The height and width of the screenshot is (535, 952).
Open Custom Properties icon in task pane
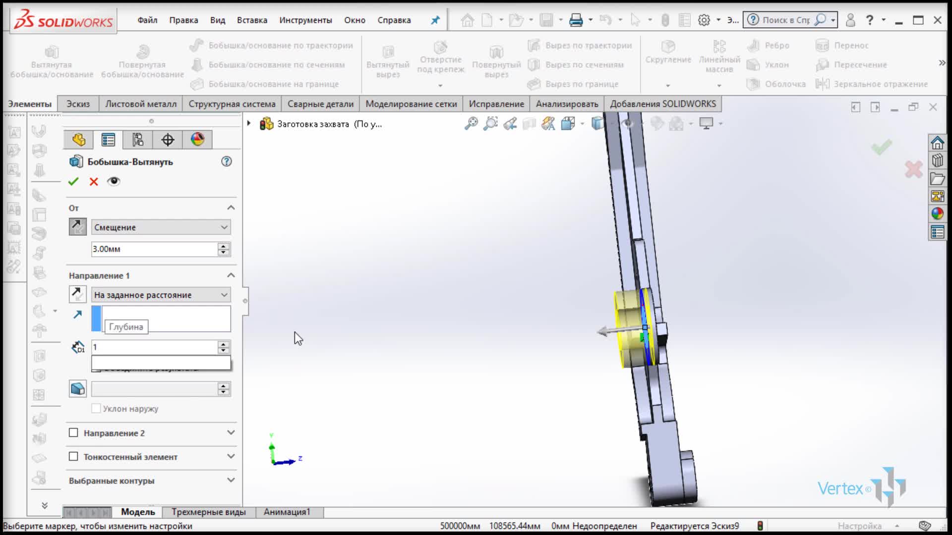(937, 231)
